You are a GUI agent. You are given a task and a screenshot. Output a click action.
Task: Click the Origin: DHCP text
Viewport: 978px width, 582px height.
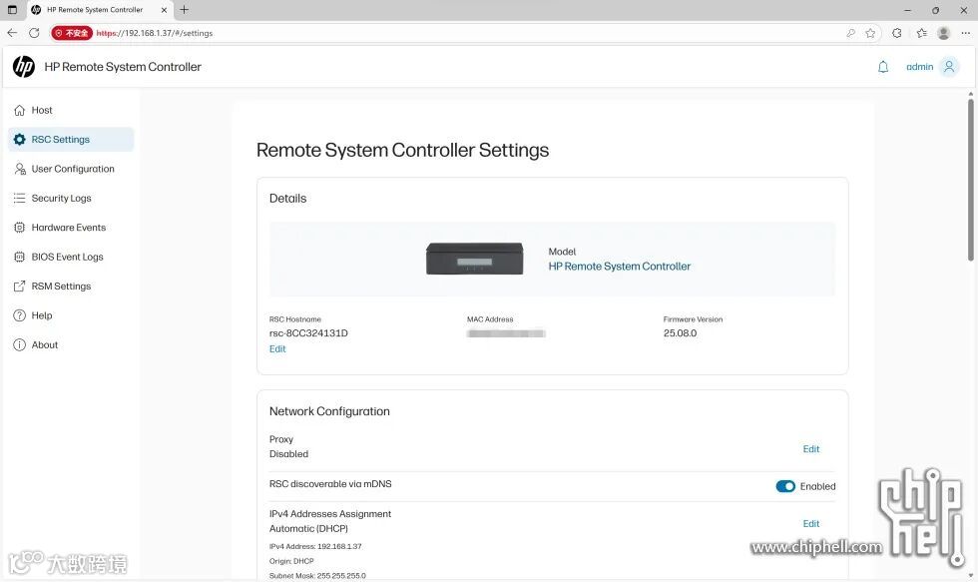(291, 561)
